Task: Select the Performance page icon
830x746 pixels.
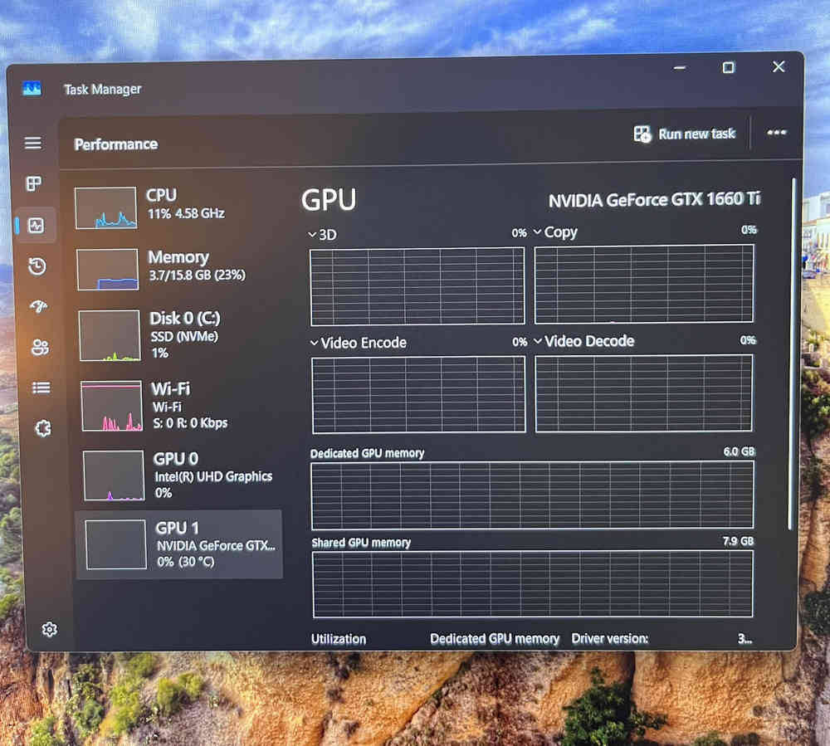Action: 36,226
